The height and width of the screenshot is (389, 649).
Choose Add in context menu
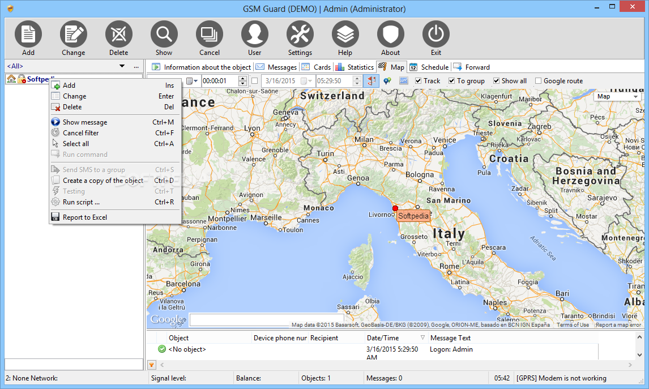tap(115, 86)
